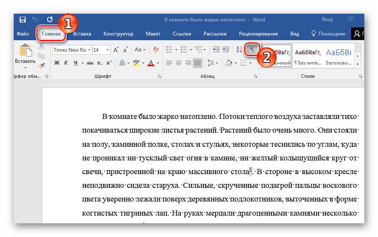Open the font name dropdown
Screen dimensions: 378x237
click(89, 50)
